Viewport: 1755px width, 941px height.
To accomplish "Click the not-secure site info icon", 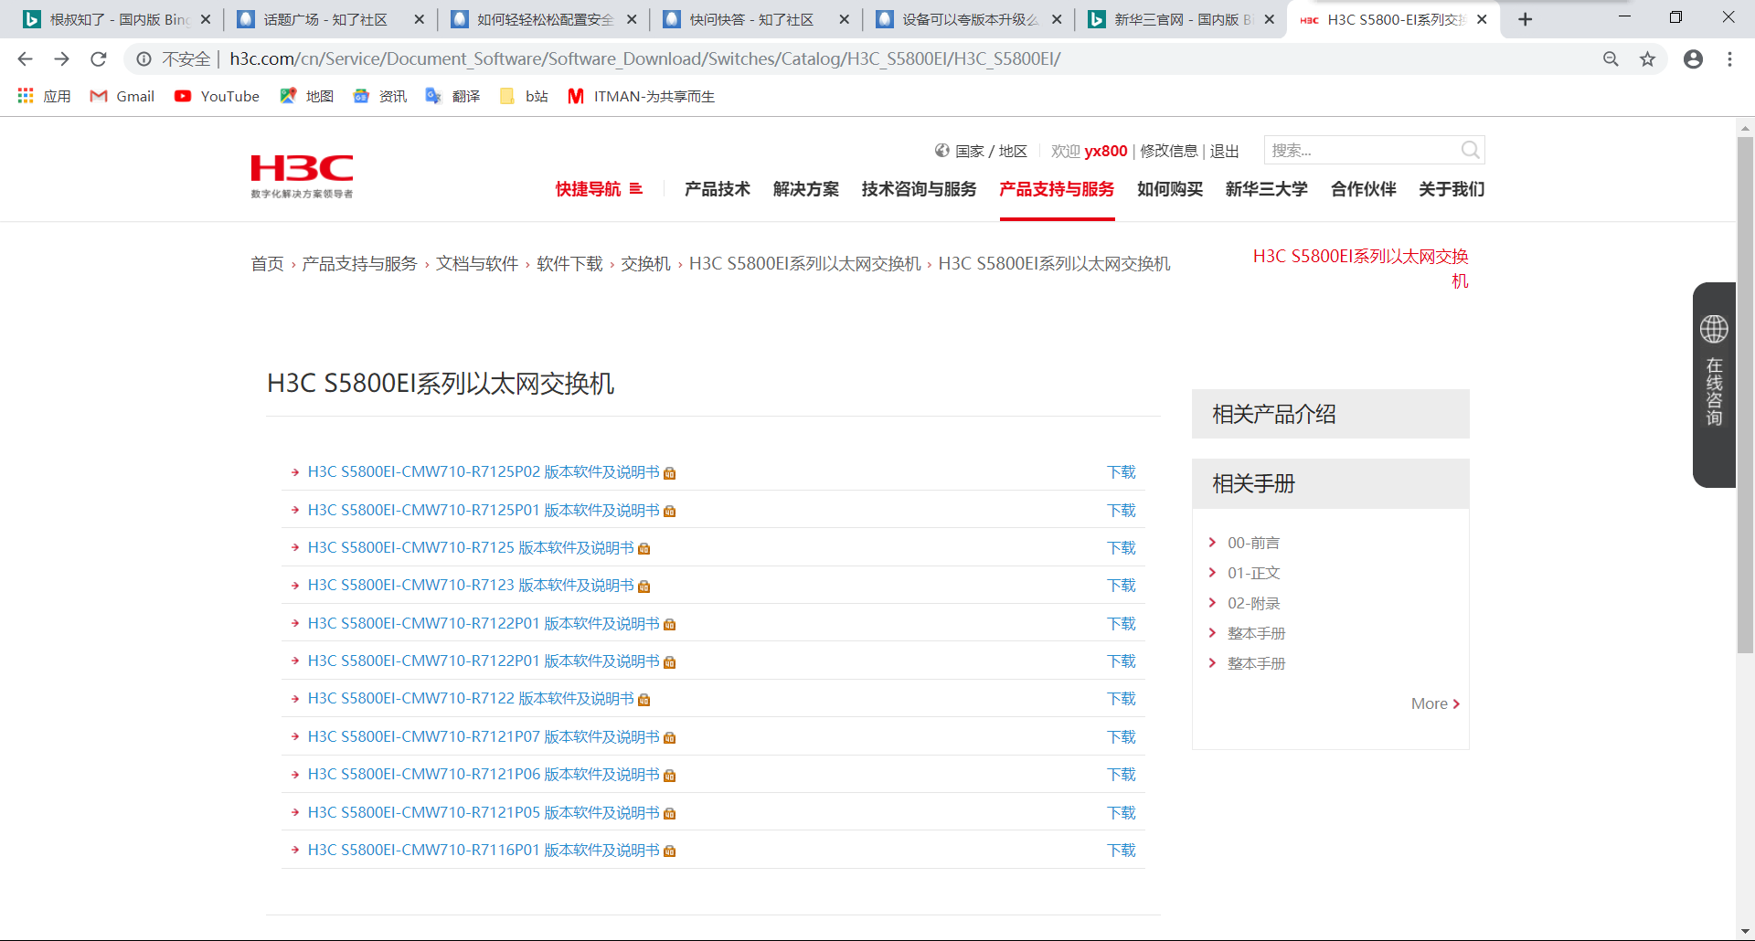I will (144, 59).
